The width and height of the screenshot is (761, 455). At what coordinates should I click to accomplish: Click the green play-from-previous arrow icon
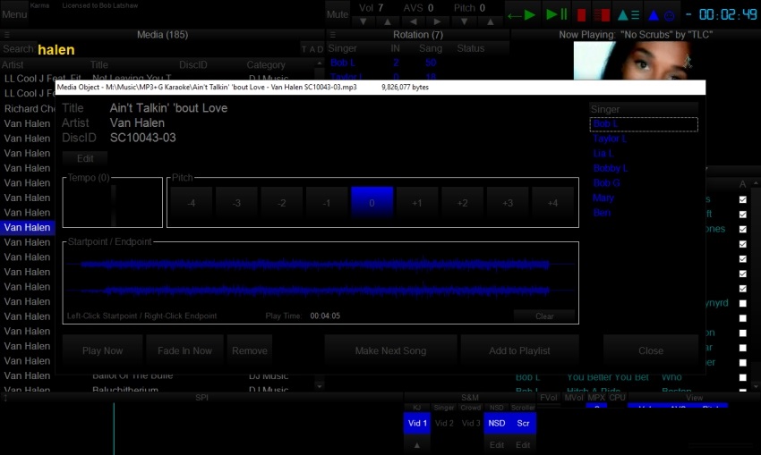[521, 14]
